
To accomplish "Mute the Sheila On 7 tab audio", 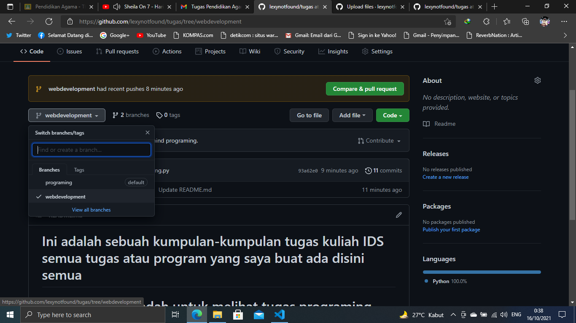I will click(x=117, y=7).
